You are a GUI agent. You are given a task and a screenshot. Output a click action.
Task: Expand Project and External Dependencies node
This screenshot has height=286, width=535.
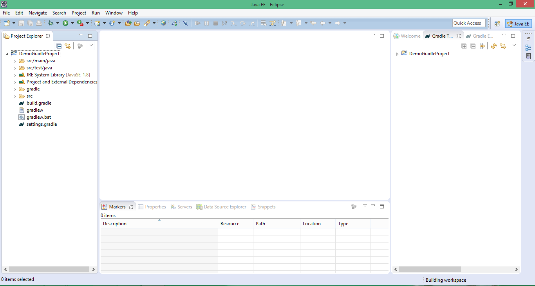(14, 82)
